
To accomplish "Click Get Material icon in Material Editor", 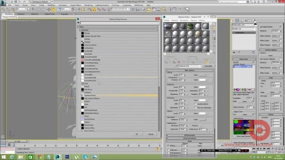I will coord(166,62).
